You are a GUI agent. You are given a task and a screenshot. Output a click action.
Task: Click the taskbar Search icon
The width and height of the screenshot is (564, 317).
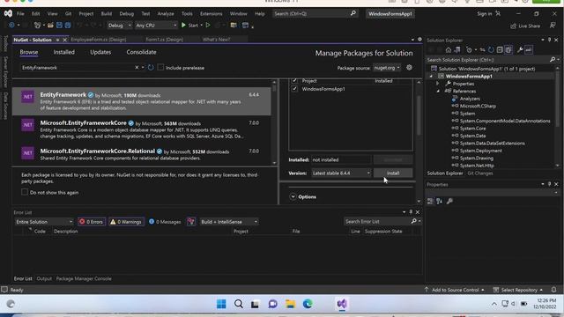tap(239, 304)
